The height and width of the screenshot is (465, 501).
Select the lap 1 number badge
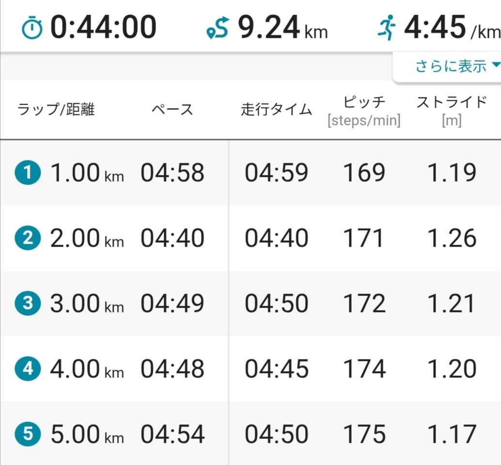pos(28,173)
